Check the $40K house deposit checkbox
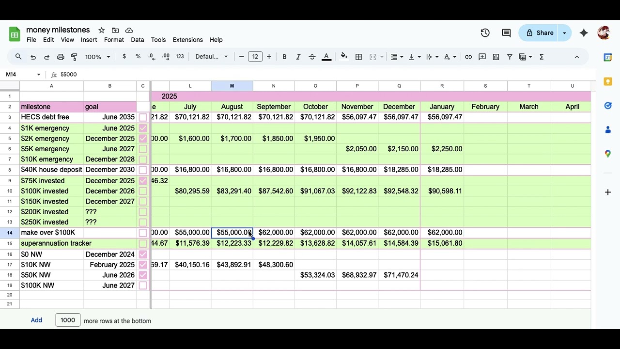The width and height of the screenshot is (620, 349). (x=143, y=170)
